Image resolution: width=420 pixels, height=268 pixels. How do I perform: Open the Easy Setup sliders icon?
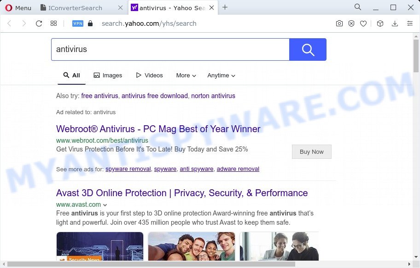pyautogui.click(x=410, y=23)
